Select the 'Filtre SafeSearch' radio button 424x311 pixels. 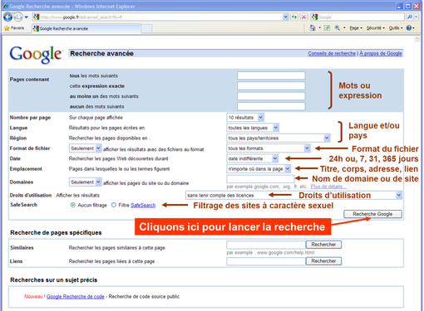[114, 205]
